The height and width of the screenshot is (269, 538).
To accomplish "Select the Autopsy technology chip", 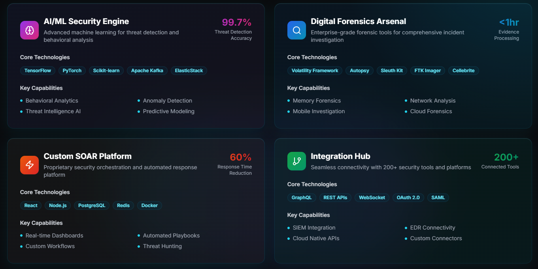I will [359, 70].
